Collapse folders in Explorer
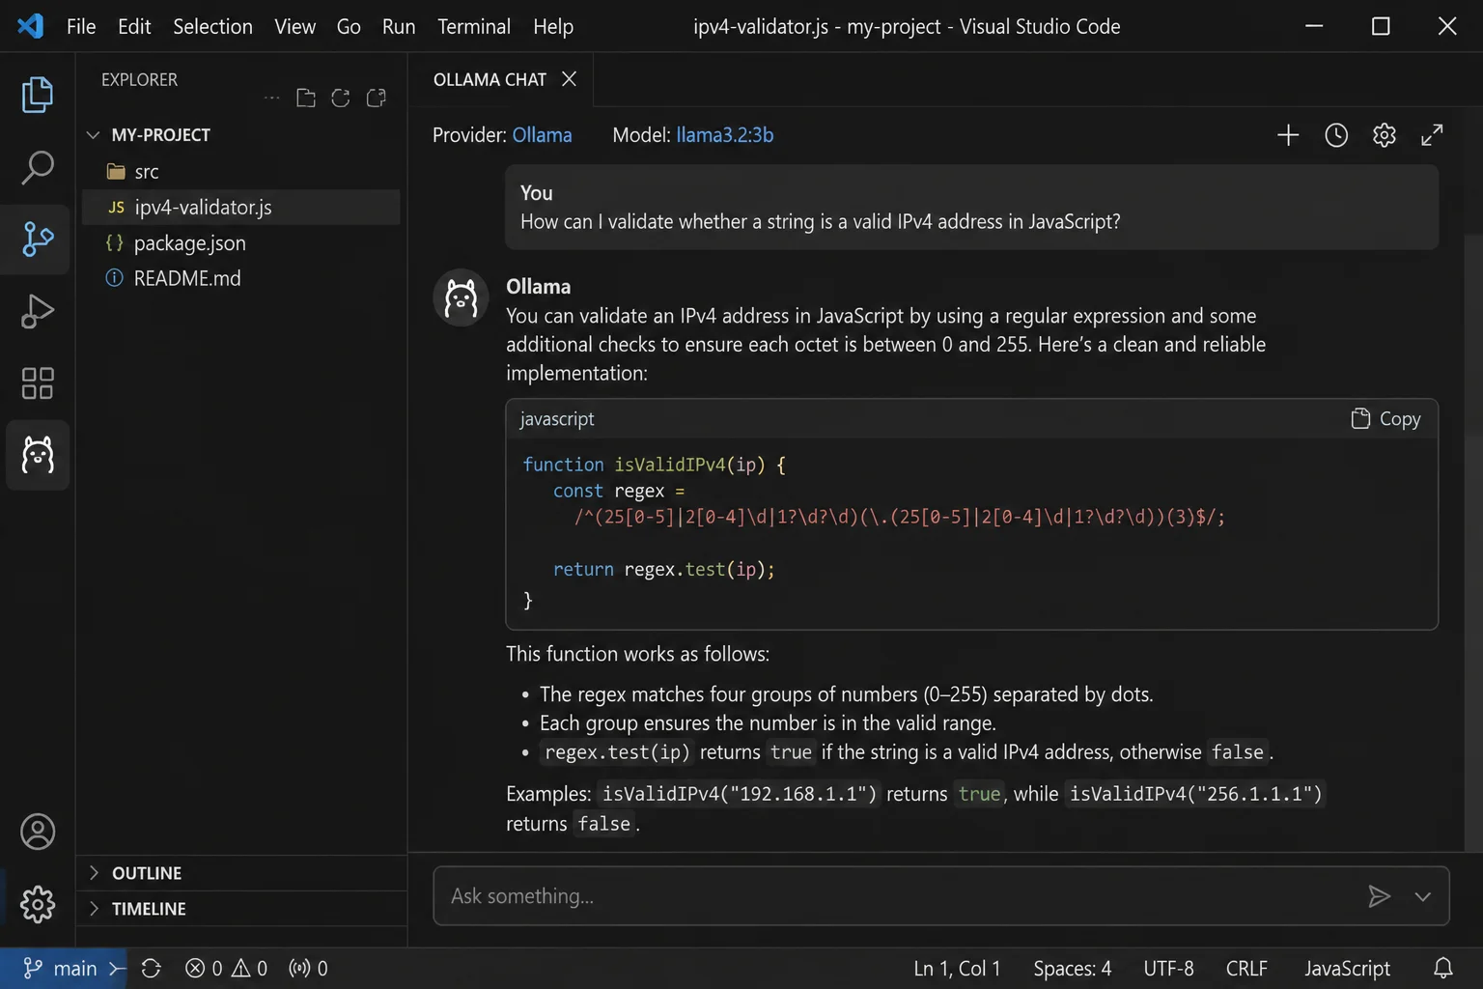 click(x=377, y=98)
